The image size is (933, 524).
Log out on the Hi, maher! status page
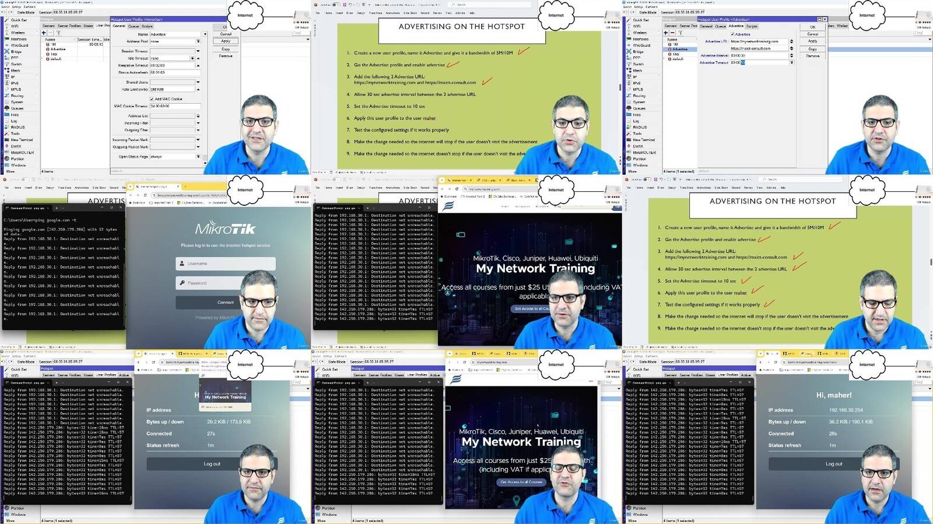coord(834,464)
